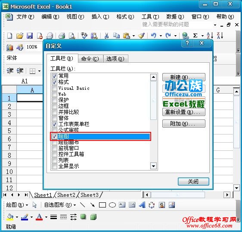This screenshot has height=232, width=242.
Task: Enable the Web toolbar checkbox
Action: 54,94
